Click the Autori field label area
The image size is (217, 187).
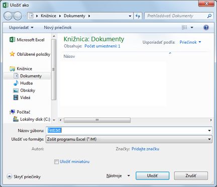pyautogui.click(x=38, y=149)
